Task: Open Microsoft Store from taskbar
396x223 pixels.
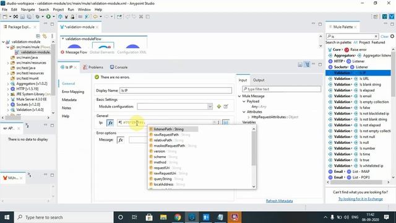Action: (x=149, y=217)
